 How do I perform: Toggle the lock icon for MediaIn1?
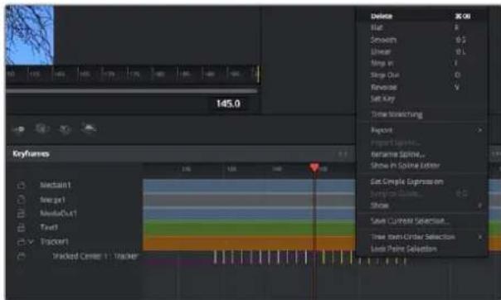click(x=21, y=185)
